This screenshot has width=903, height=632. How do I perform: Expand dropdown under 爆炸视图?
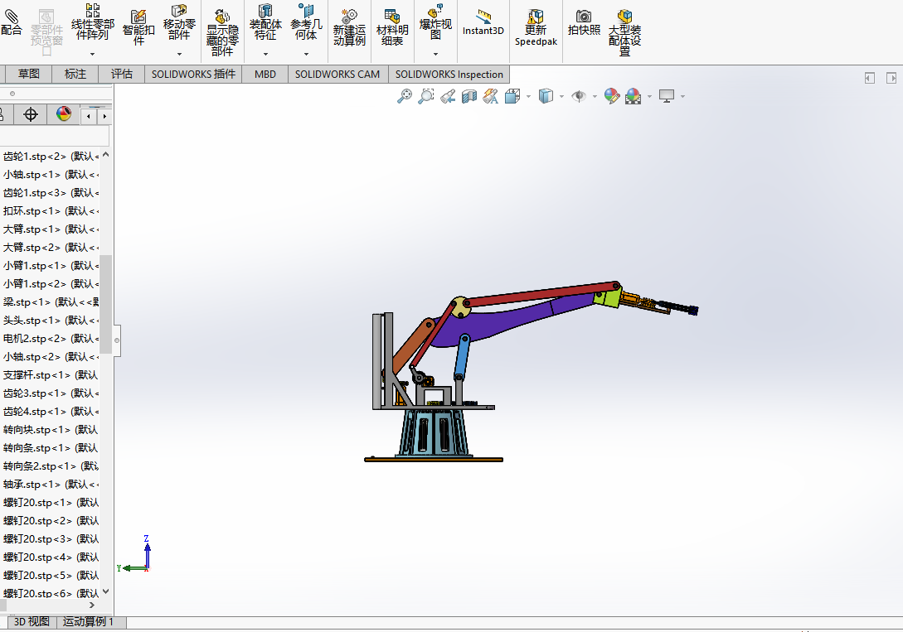(x=435, y=54)
